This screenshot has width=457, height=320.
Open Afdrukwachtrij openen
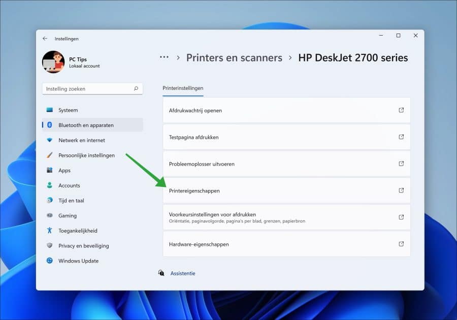click(286, 110)
